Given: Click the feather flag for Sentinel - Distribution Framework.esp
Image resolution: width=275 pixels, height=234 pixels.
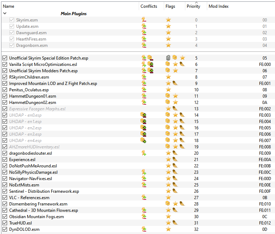Looking at the screenshot, I should 175,191.
